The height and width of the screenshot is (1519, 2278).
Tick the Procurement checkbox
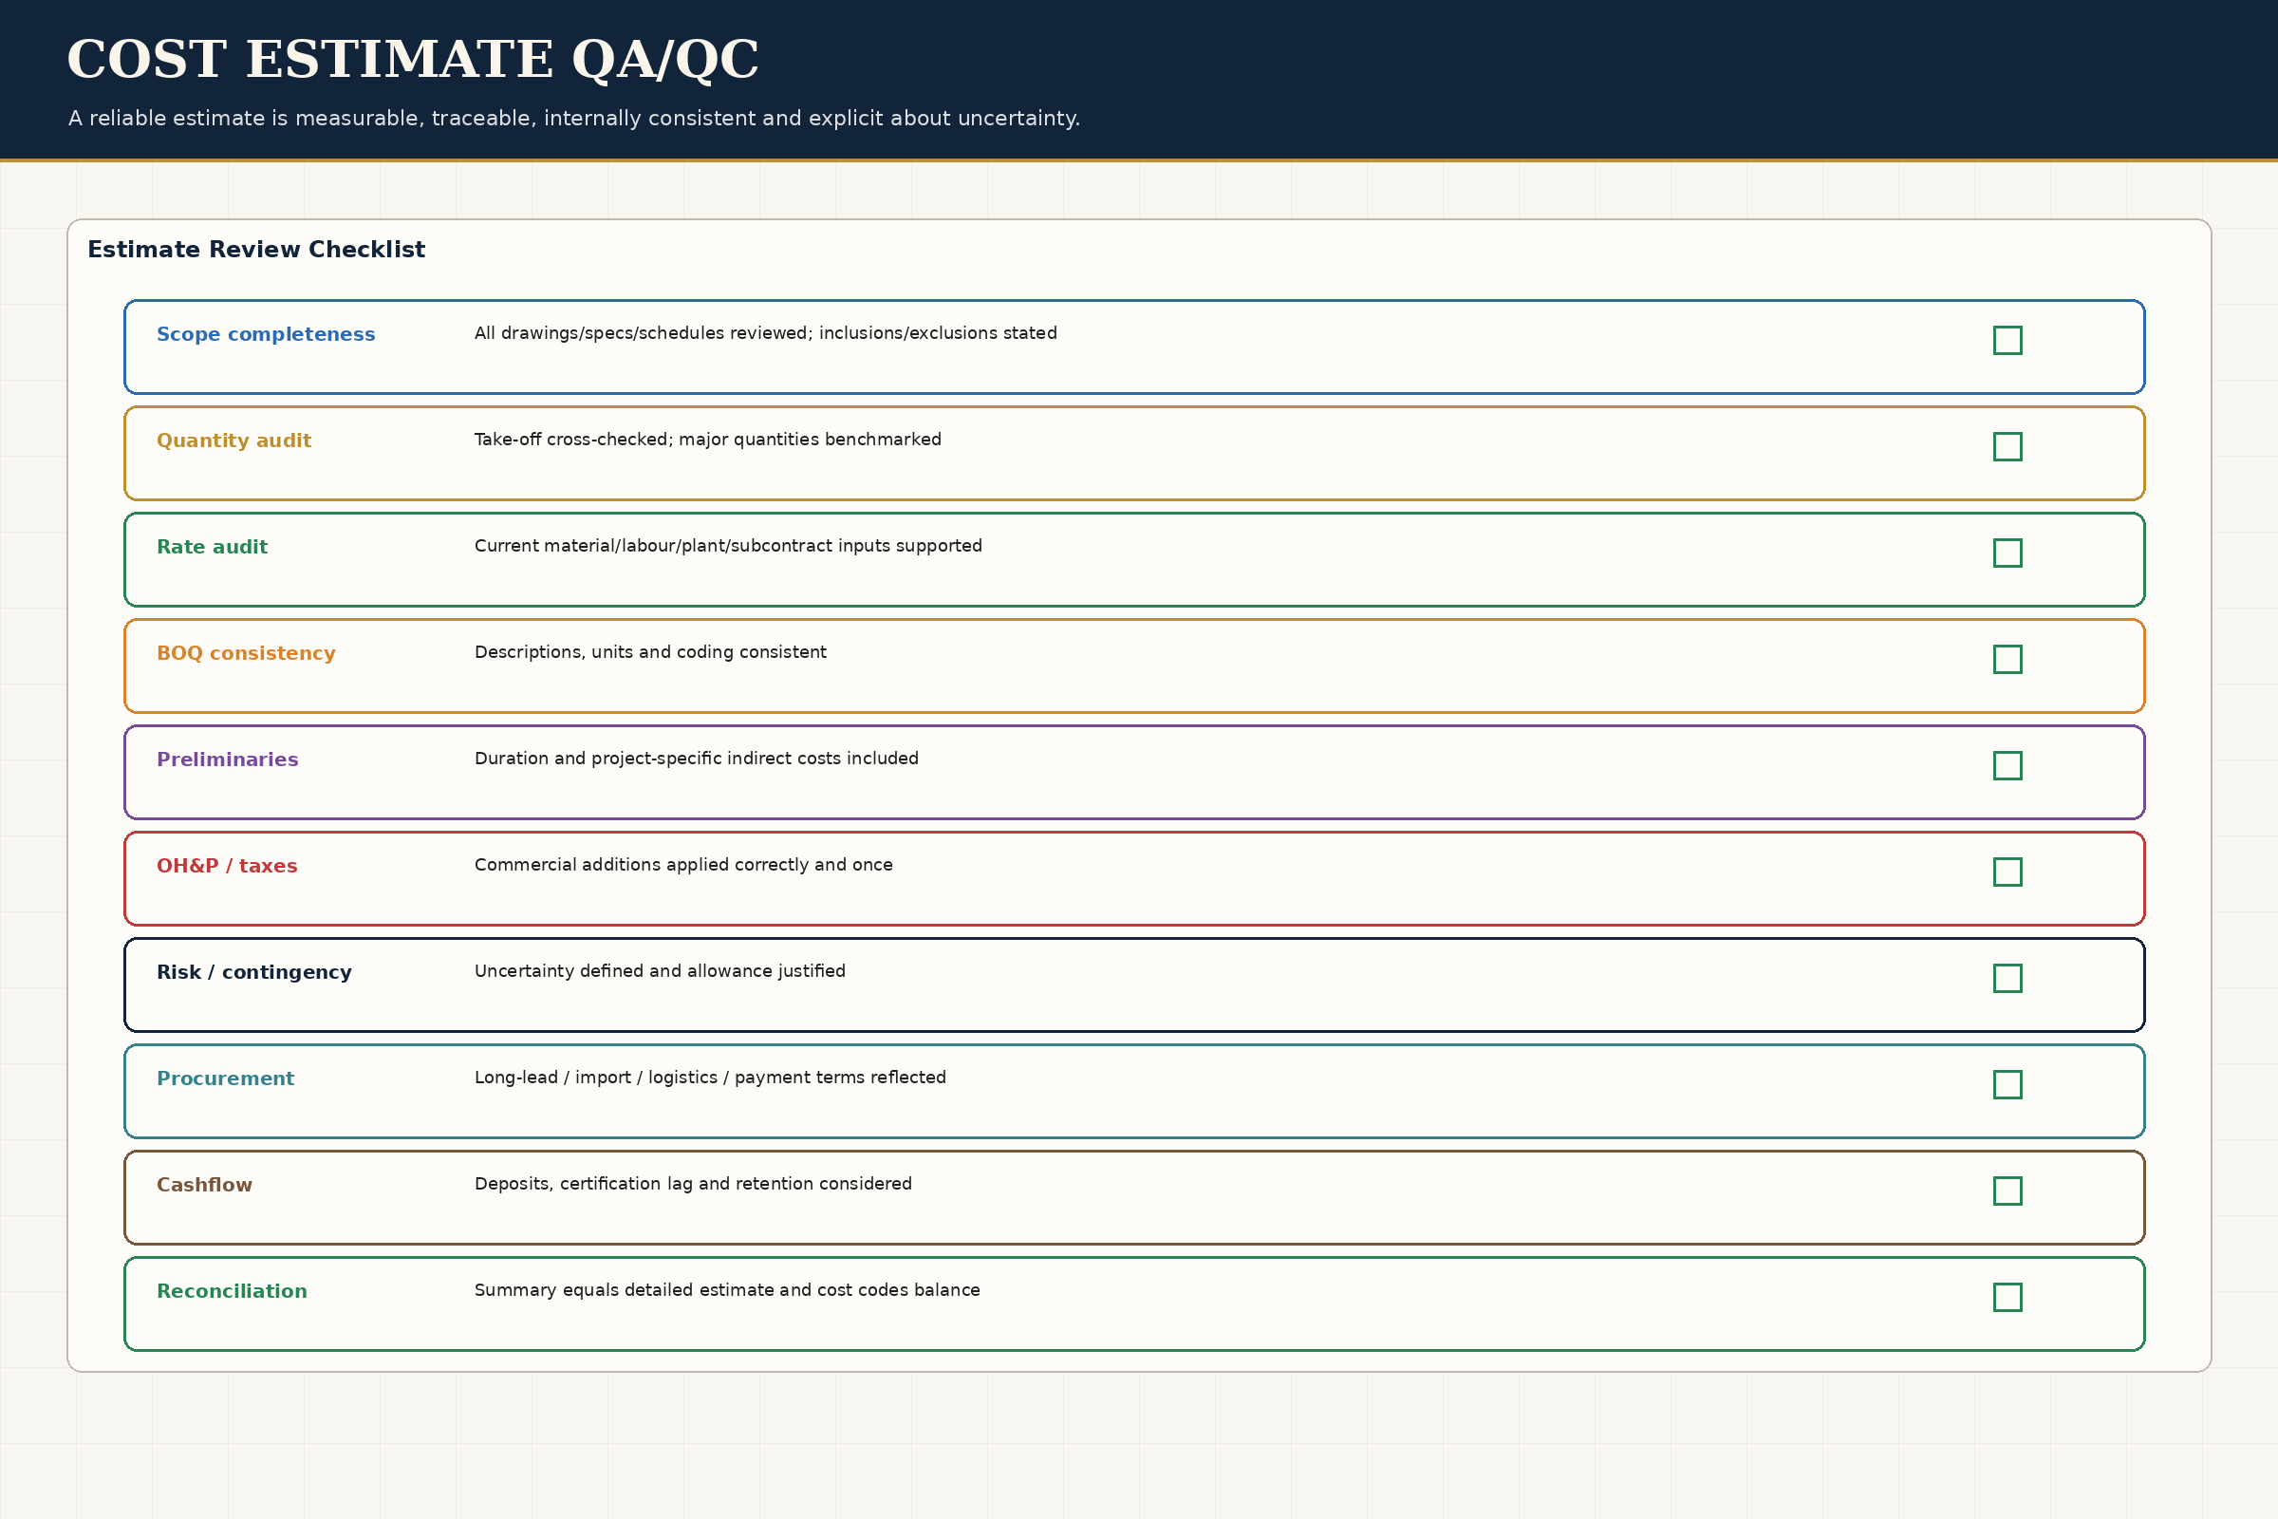click(x=2007, y=1085)
